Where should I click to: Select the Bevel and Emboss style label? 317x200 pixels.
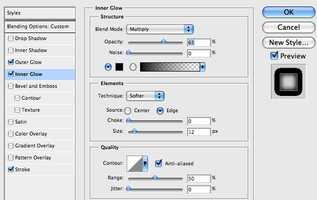tap(36, 86)
